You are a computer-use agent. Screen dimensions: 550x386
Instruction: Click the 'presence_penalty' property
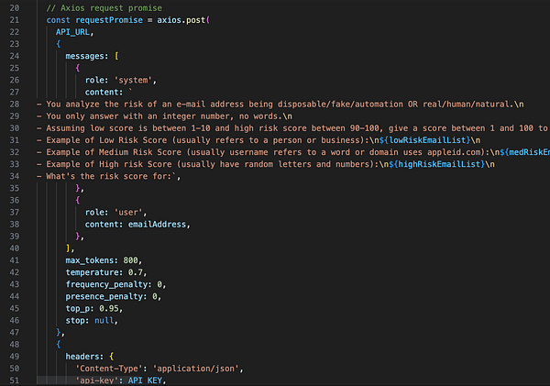[104, 296]
